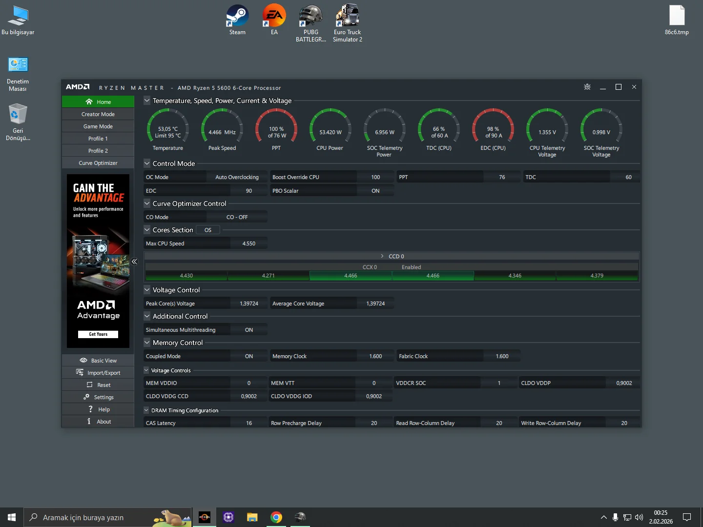Viewport: 703px width, 527px height.
Task: Switch to the Curve Optimizer tab
Action: pyautogui.click(x=98, y=163)
